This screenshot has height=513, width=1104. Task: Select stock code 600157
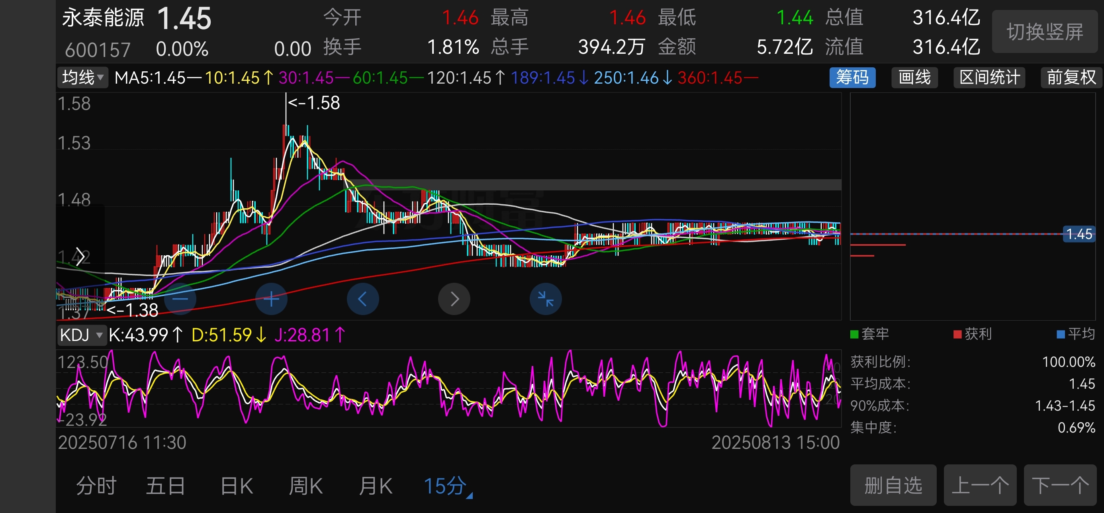[x=98, y=50]
